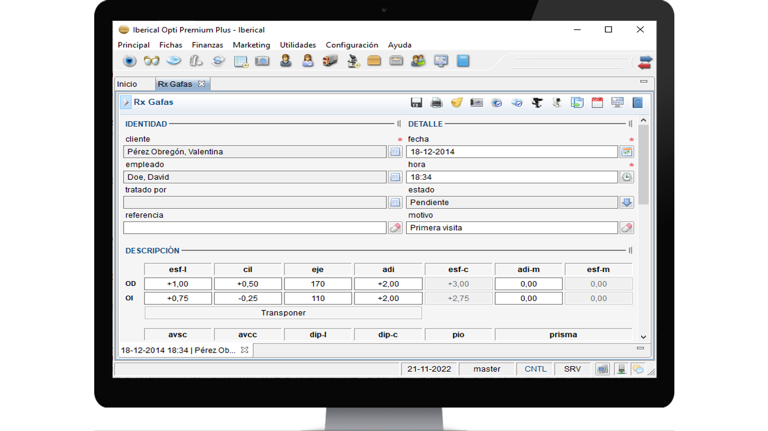768x431 pixels.
Task: Click the form's vertical scrollbar down arrow
Action: point(643,337)
